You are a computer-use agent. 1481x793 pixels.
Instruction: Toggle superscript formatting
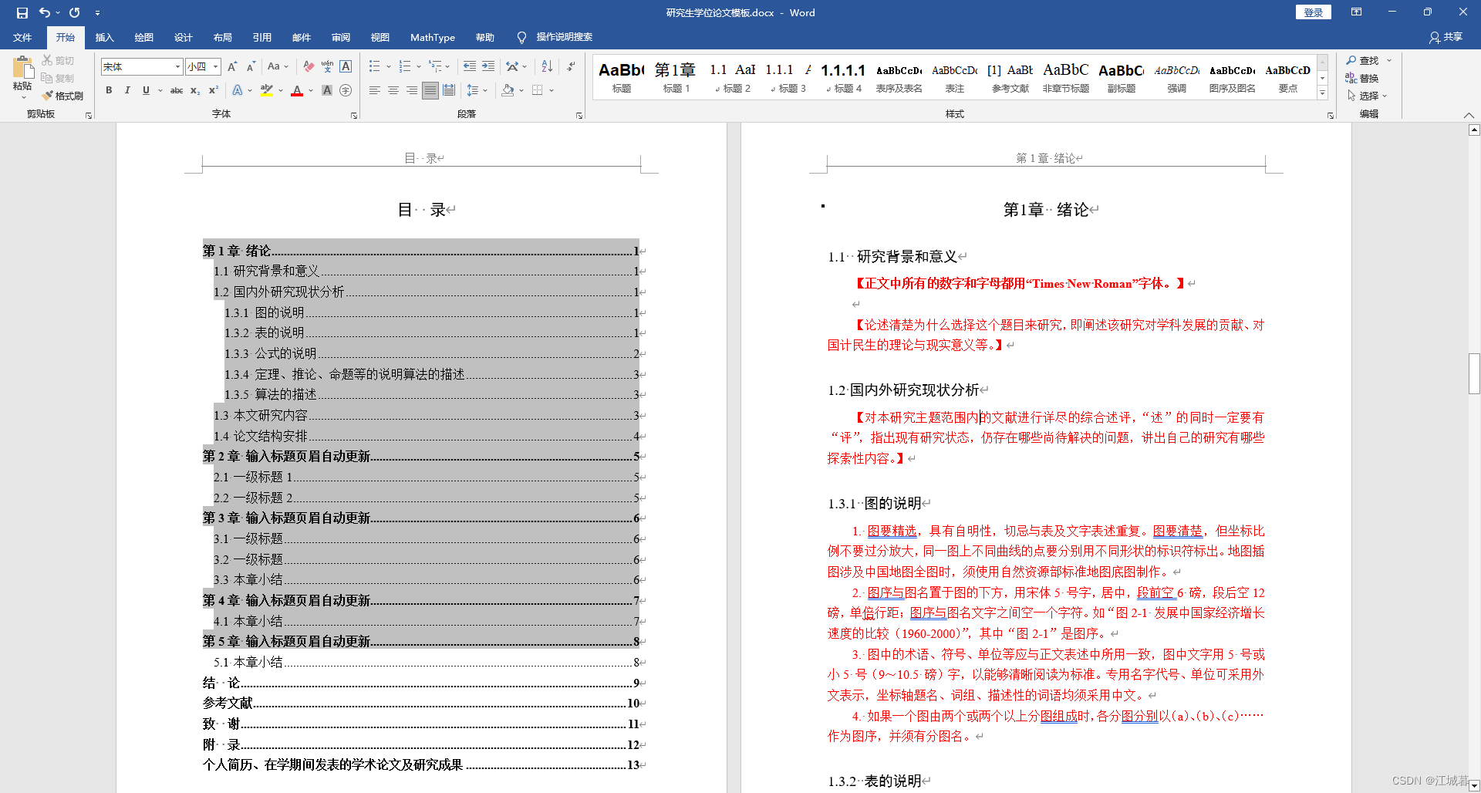click(x=214, y=90)
